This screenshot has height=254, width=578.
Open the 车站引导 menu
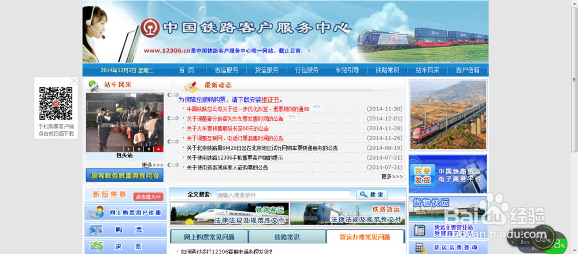(x=347, y=70)
